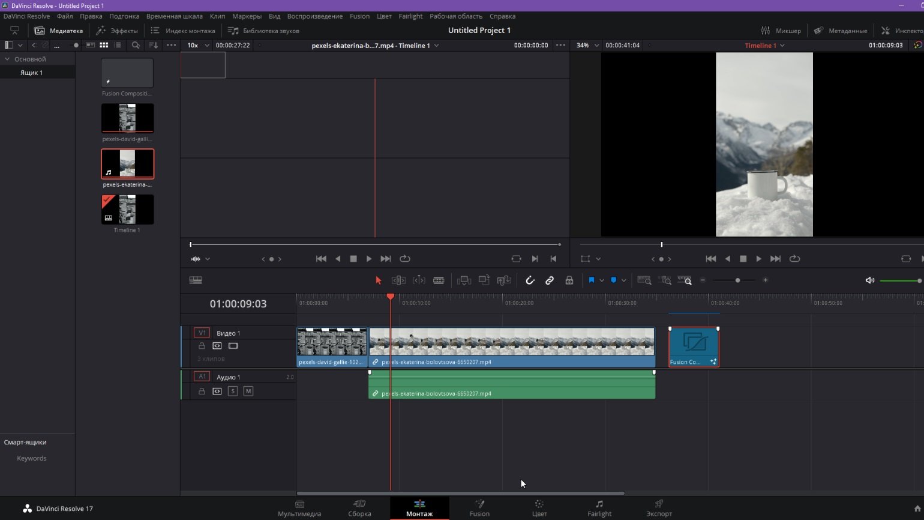Screen dimensions: 924x520
Task: Toggle the Linked selection chain icon
Action: (x=550, y=280)
